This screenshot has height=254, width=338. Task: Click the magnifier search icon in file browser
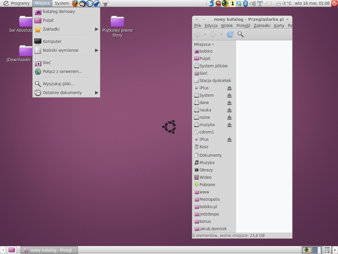241,34
